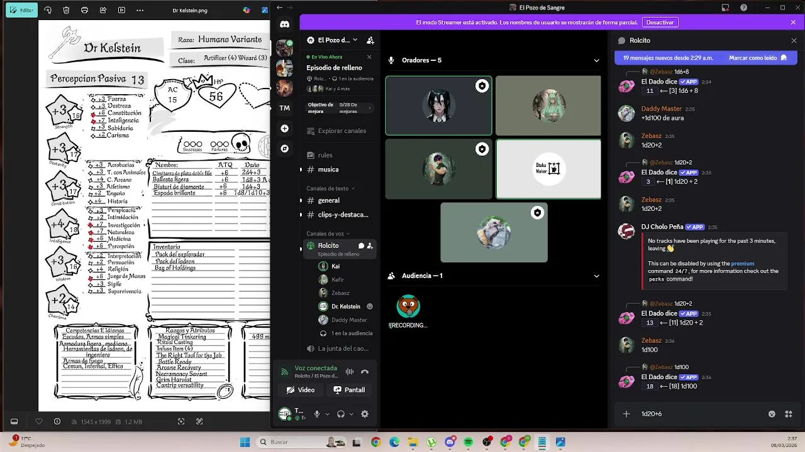
Task: Expand El Pozo server name dropdown
Action: click(355, 40)
